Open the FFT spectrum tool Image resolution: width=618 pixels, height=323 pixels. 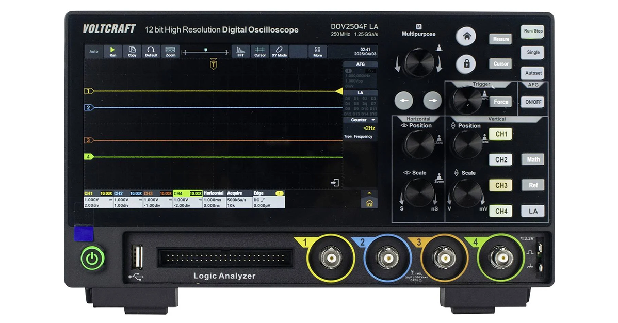coord(240,52)
